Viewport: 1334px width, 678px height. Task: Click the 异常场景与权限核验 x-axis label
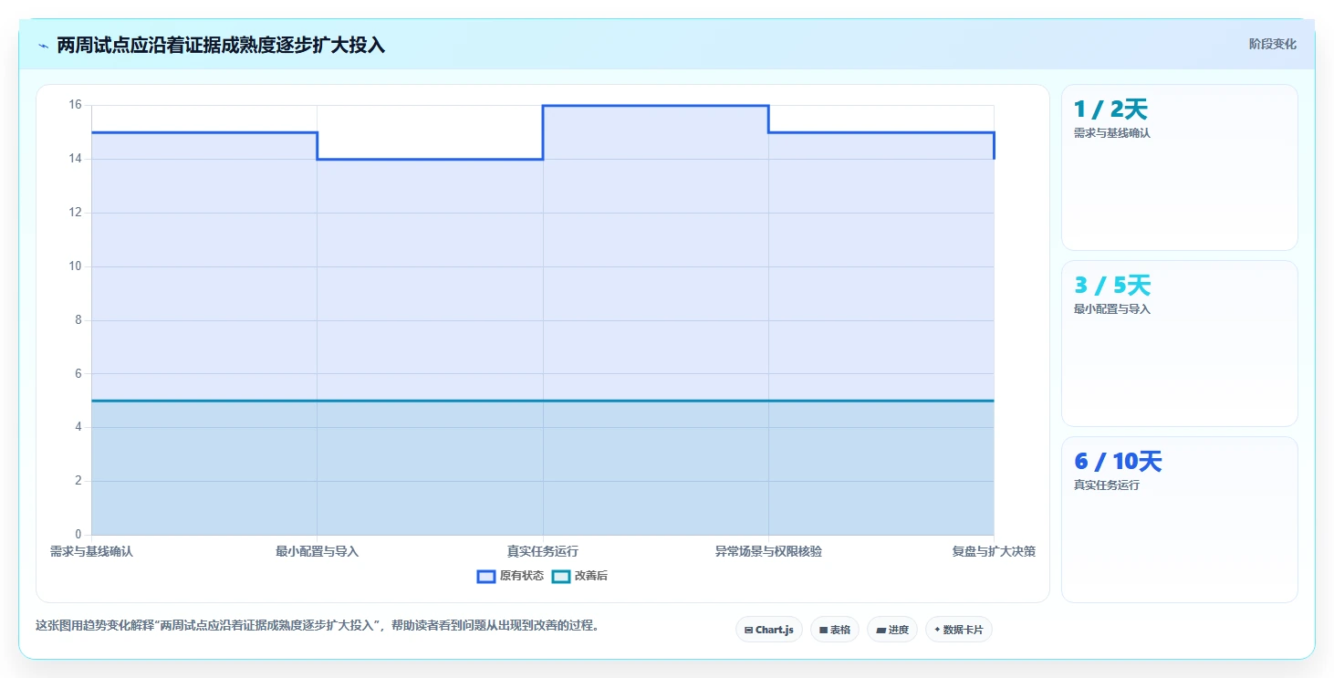[768, 551]
